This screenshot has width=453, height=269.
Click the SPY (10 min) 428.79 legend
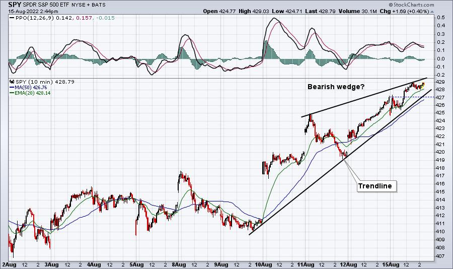point(45,82)
